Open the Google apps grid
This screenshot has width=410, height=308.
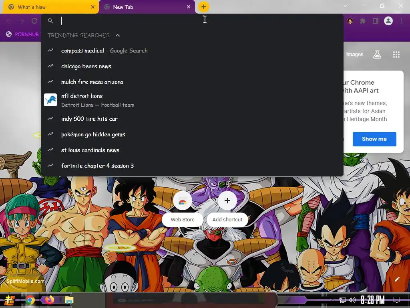coord(396,55)
